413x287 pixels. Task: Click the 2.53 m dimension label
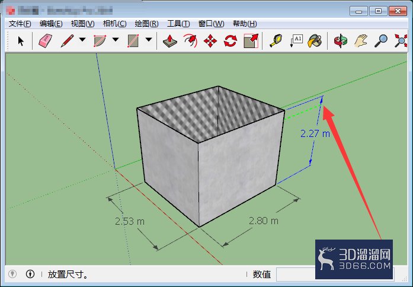[130, 221]
